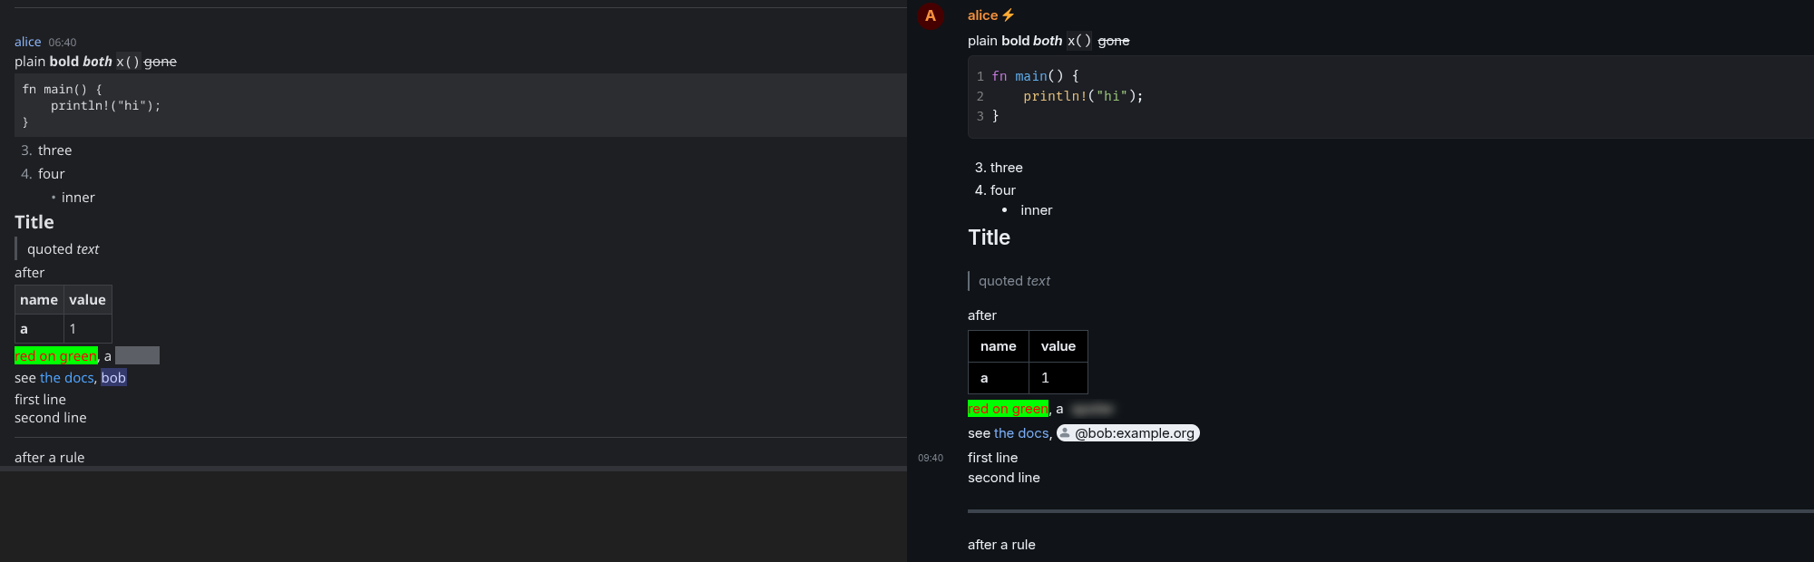The width and height of the screenshot is (1814, 562).
Task: Click 'after a rule' in the right pane
Action: pos(1001,545)
